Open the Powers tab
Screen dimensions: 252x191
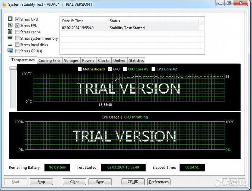click(88, 60)
